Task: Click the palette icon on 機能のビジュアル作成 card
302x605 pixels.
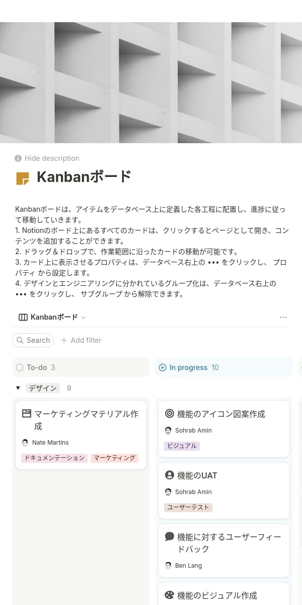Action: pos(170,595)
